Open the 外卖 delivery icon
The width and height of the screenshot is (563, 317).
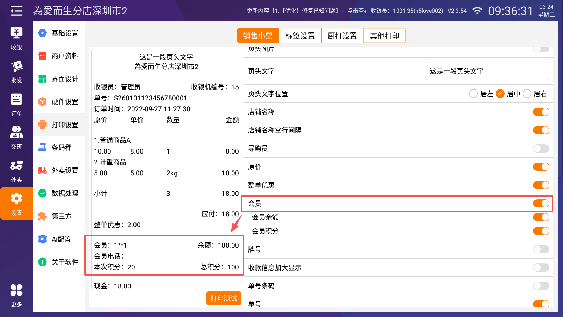16,171
